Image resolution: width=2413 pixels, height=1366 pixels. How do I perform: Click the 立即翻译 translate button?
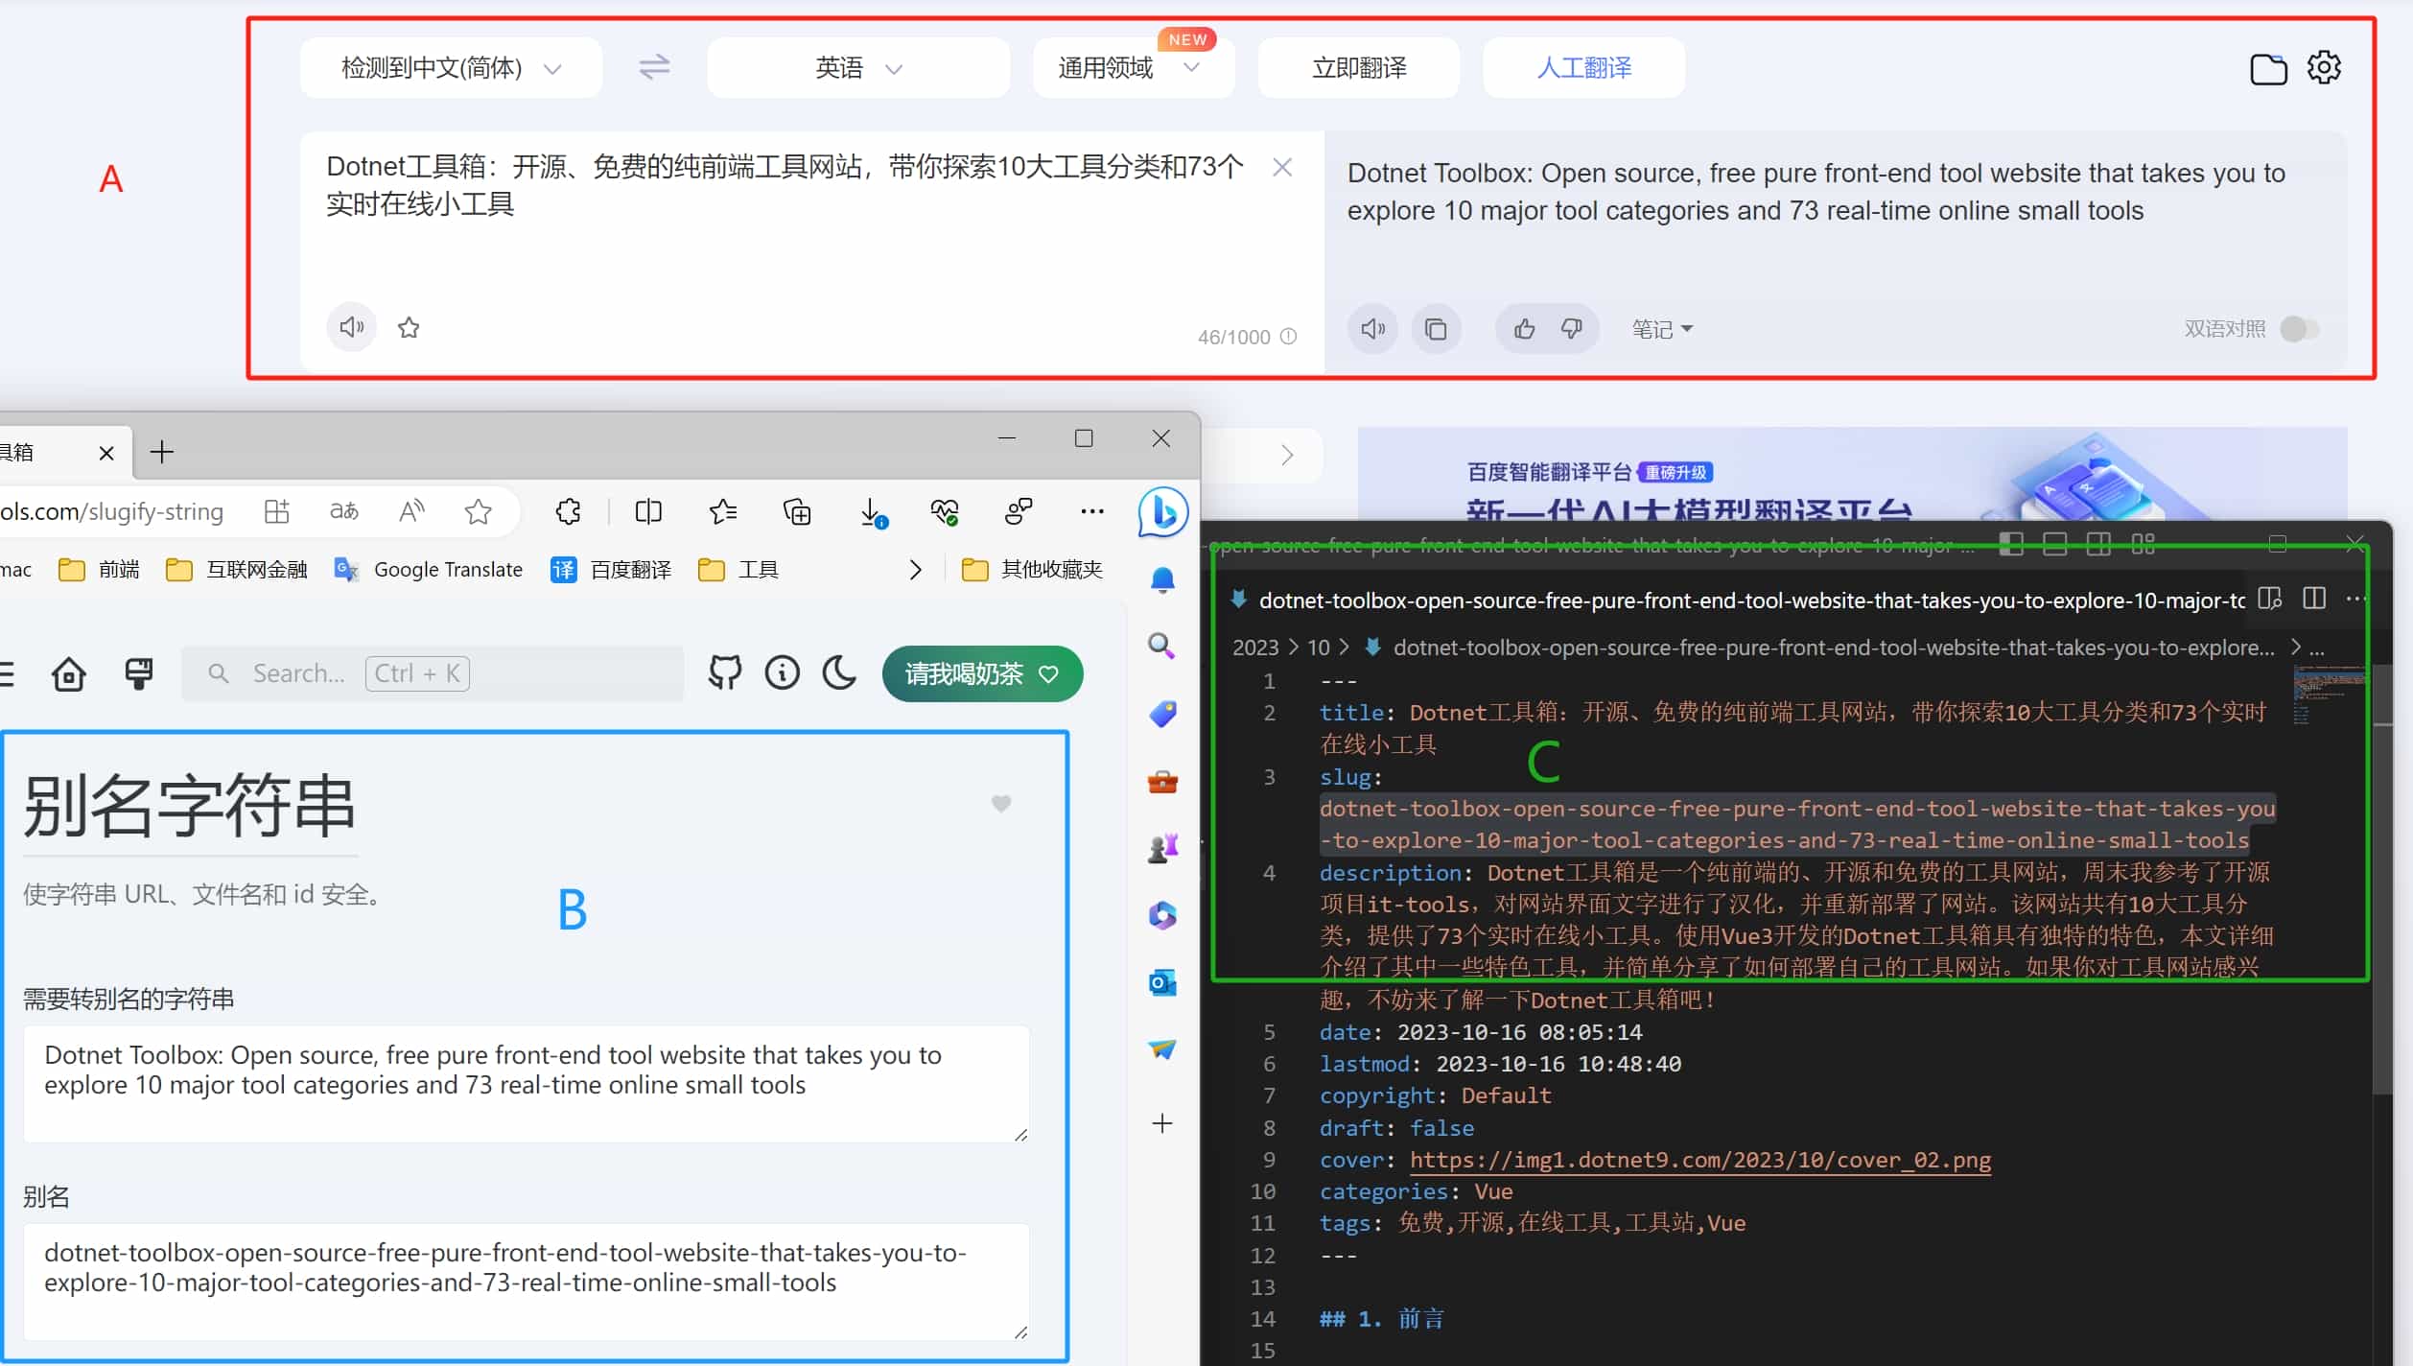click(1357, 67)
